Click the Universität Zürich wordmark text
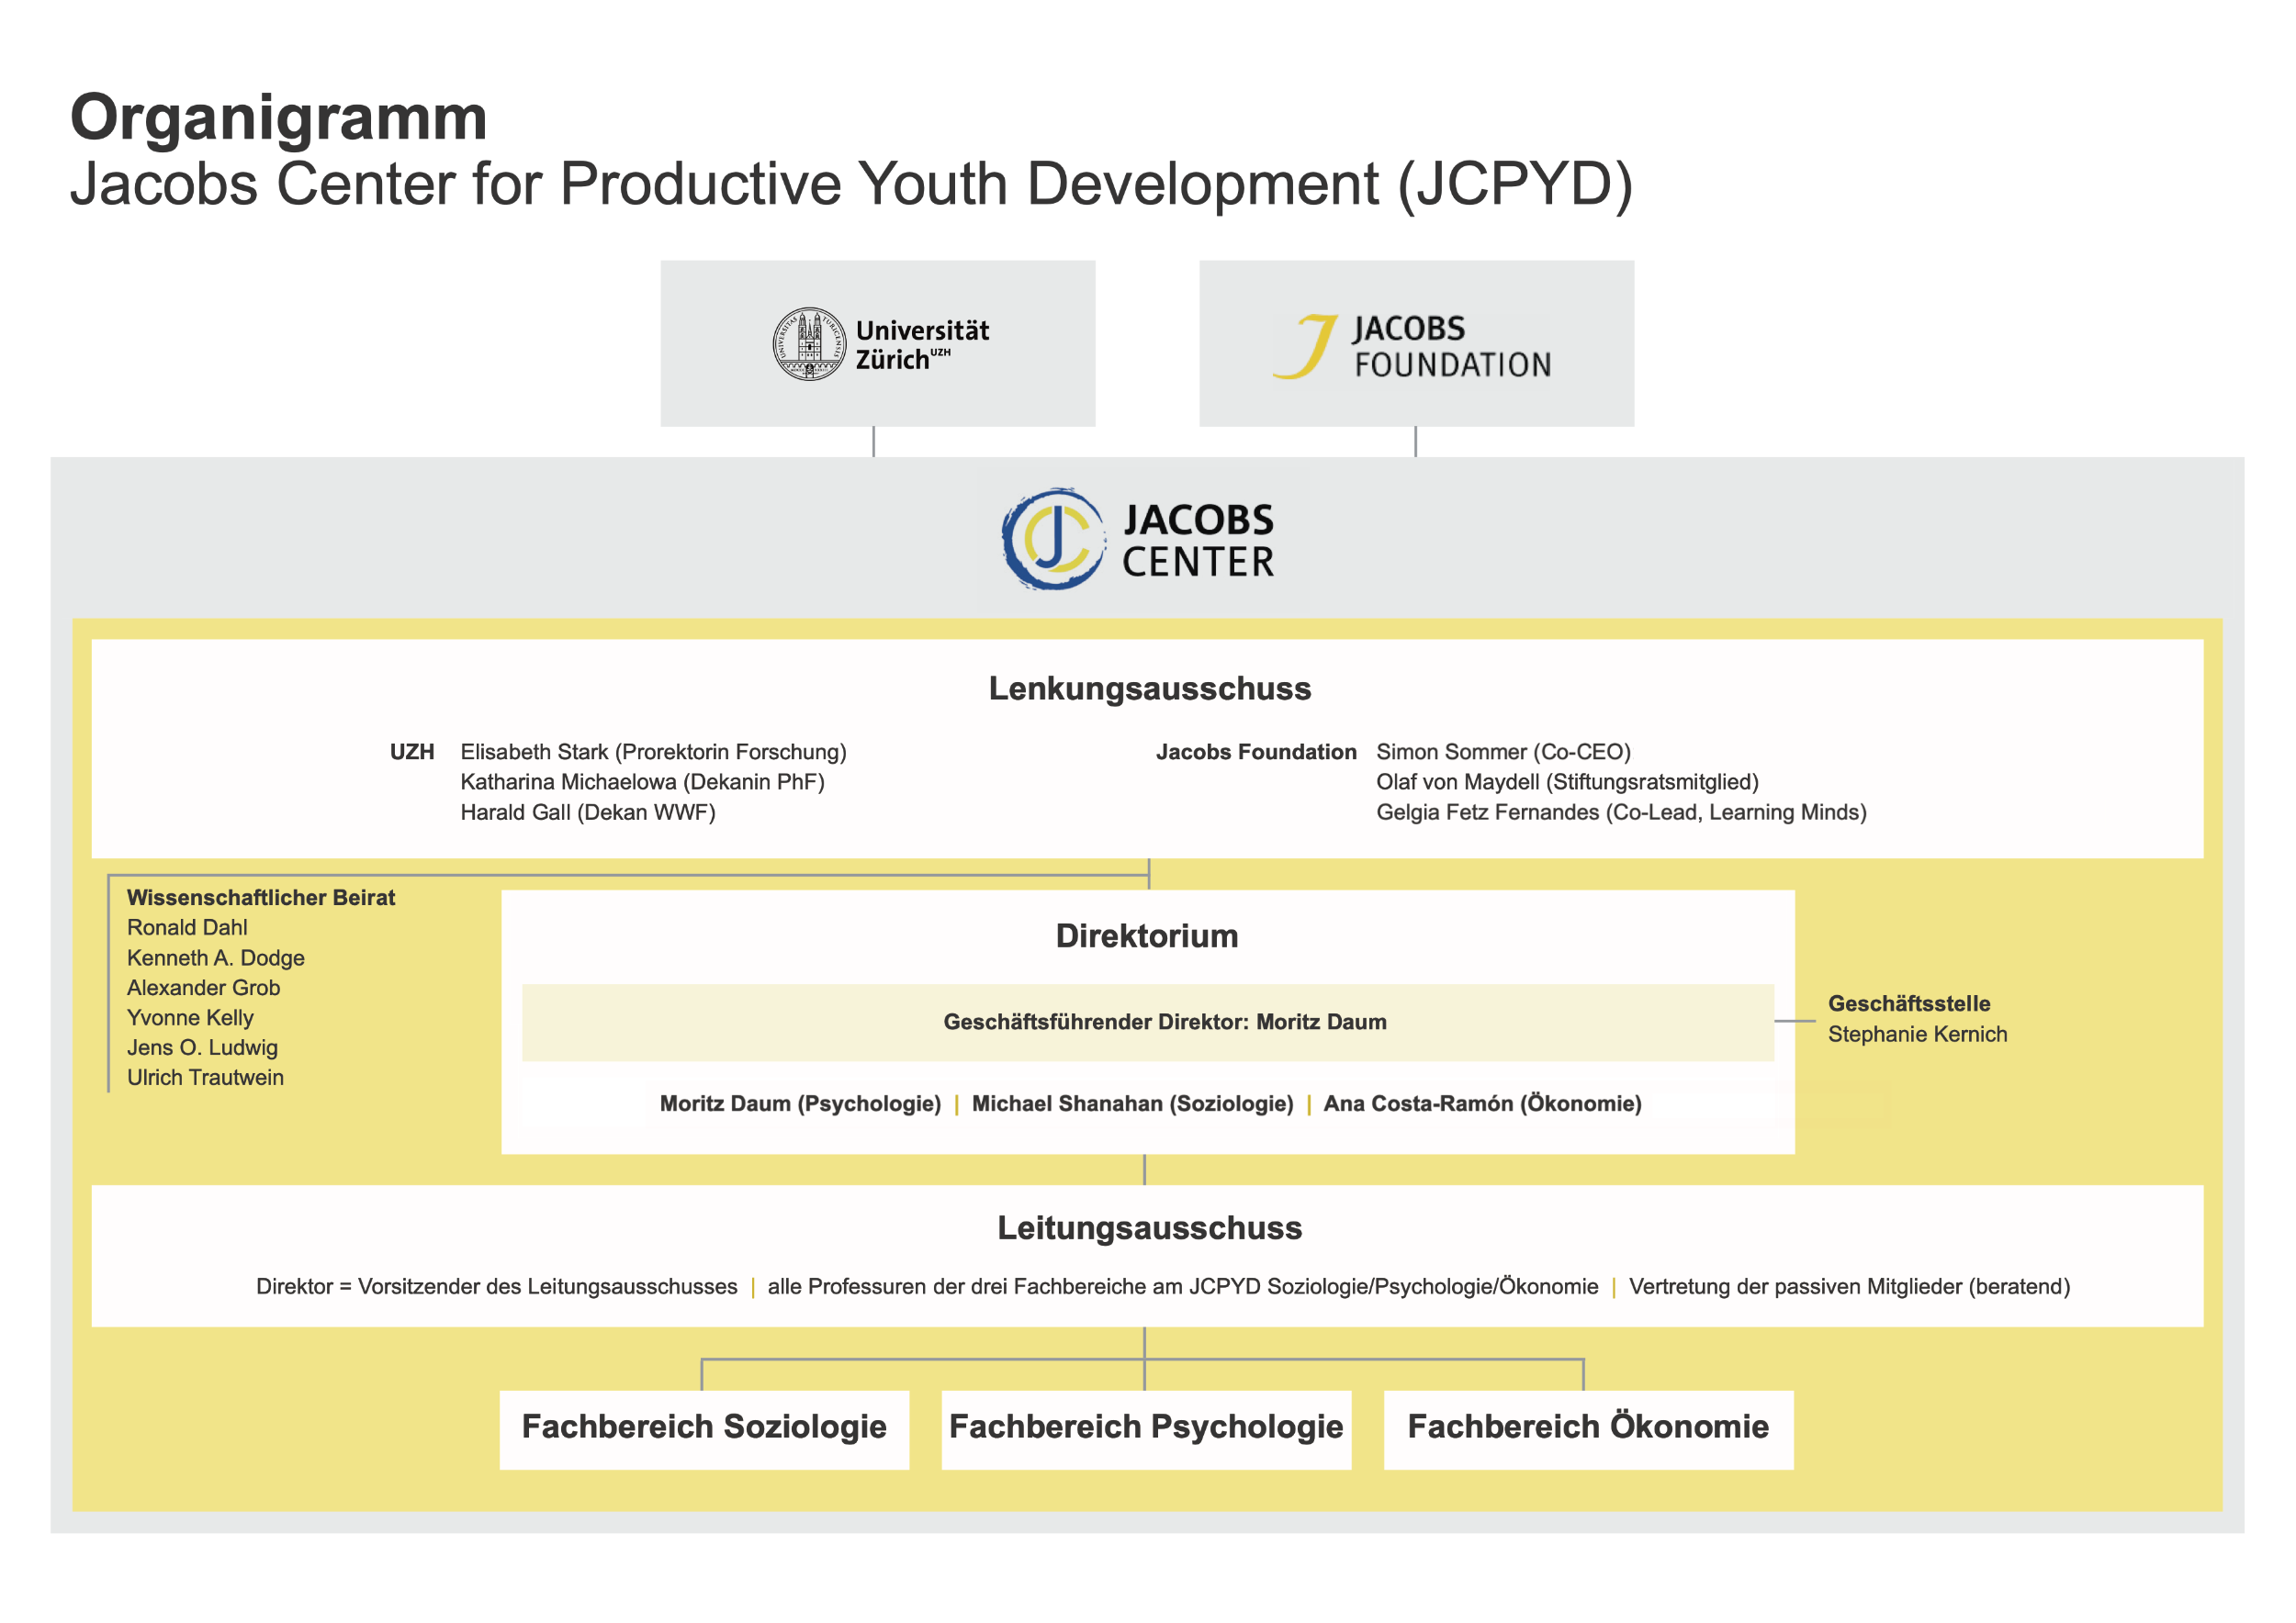Viewport: 2296px width, 1623px height. pos(922,345)
